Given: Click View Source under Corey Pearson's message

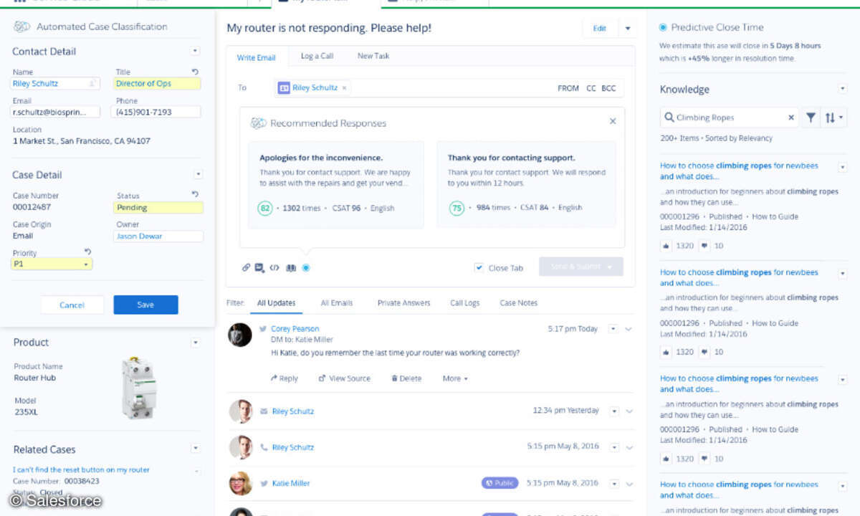Looking at the screenshot, I should (345, 378).
